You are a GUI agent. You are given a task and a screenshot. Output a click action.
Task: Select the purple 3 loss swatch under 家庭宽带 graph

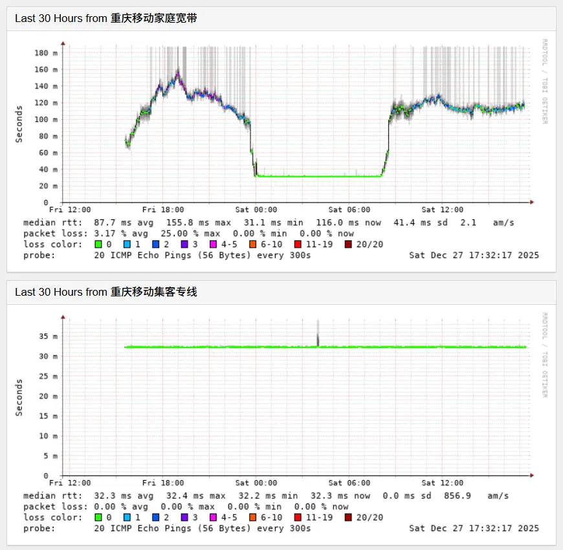click(184, 245)
